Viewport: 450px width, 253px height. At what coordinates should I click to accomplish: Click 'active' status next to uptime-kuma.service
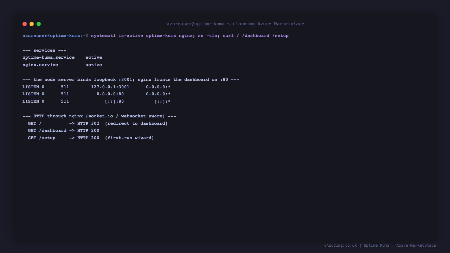pos(94,57)
